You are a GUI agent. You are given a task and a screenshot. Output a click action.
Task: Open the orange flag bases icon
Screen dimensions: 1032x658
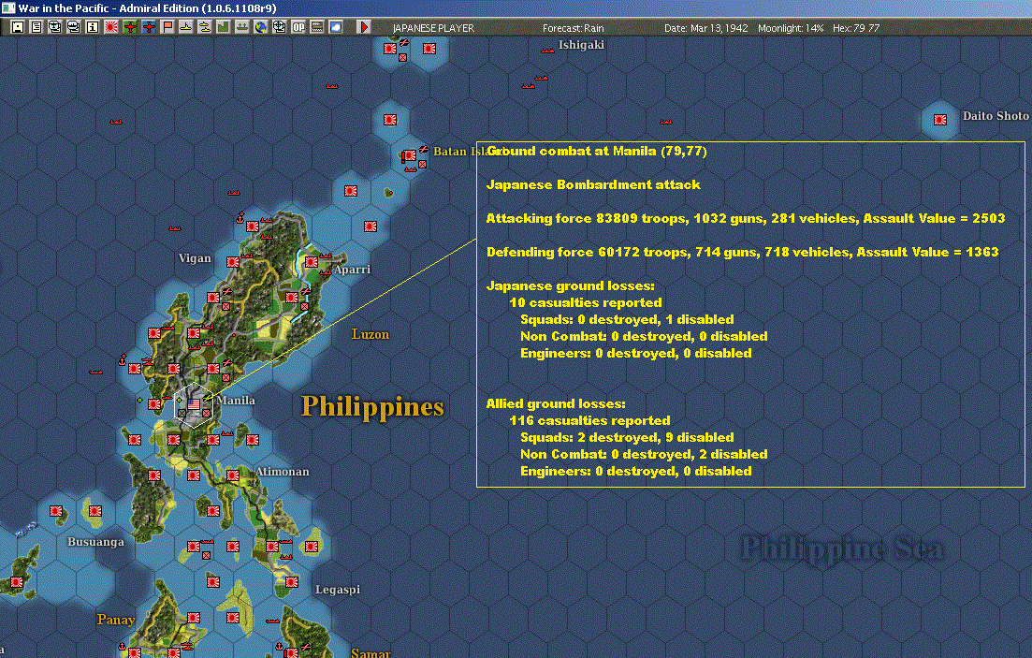tap(167, 27)
